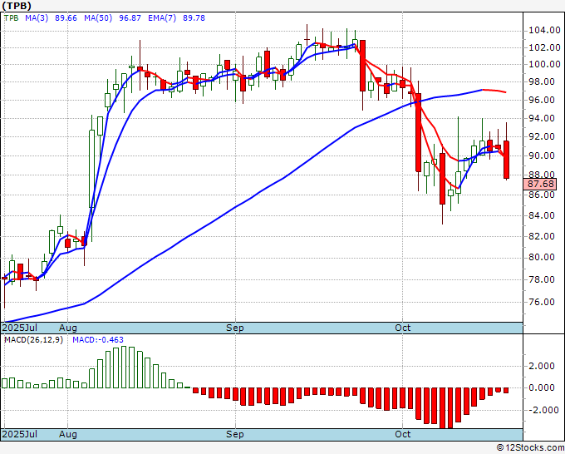The image size is (565, 454).
Task: Click the MACD(26,12,9) indicator label
Action: coord(33,340)
